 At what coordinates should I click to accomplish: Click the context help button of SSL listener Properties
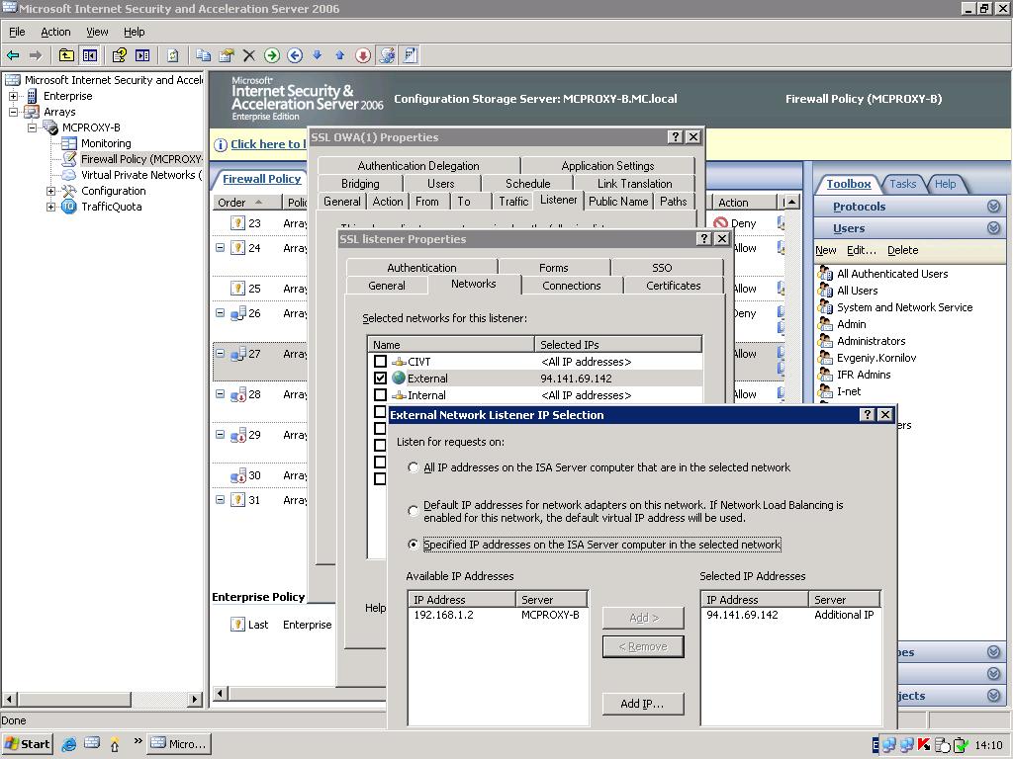pos(704,239)
